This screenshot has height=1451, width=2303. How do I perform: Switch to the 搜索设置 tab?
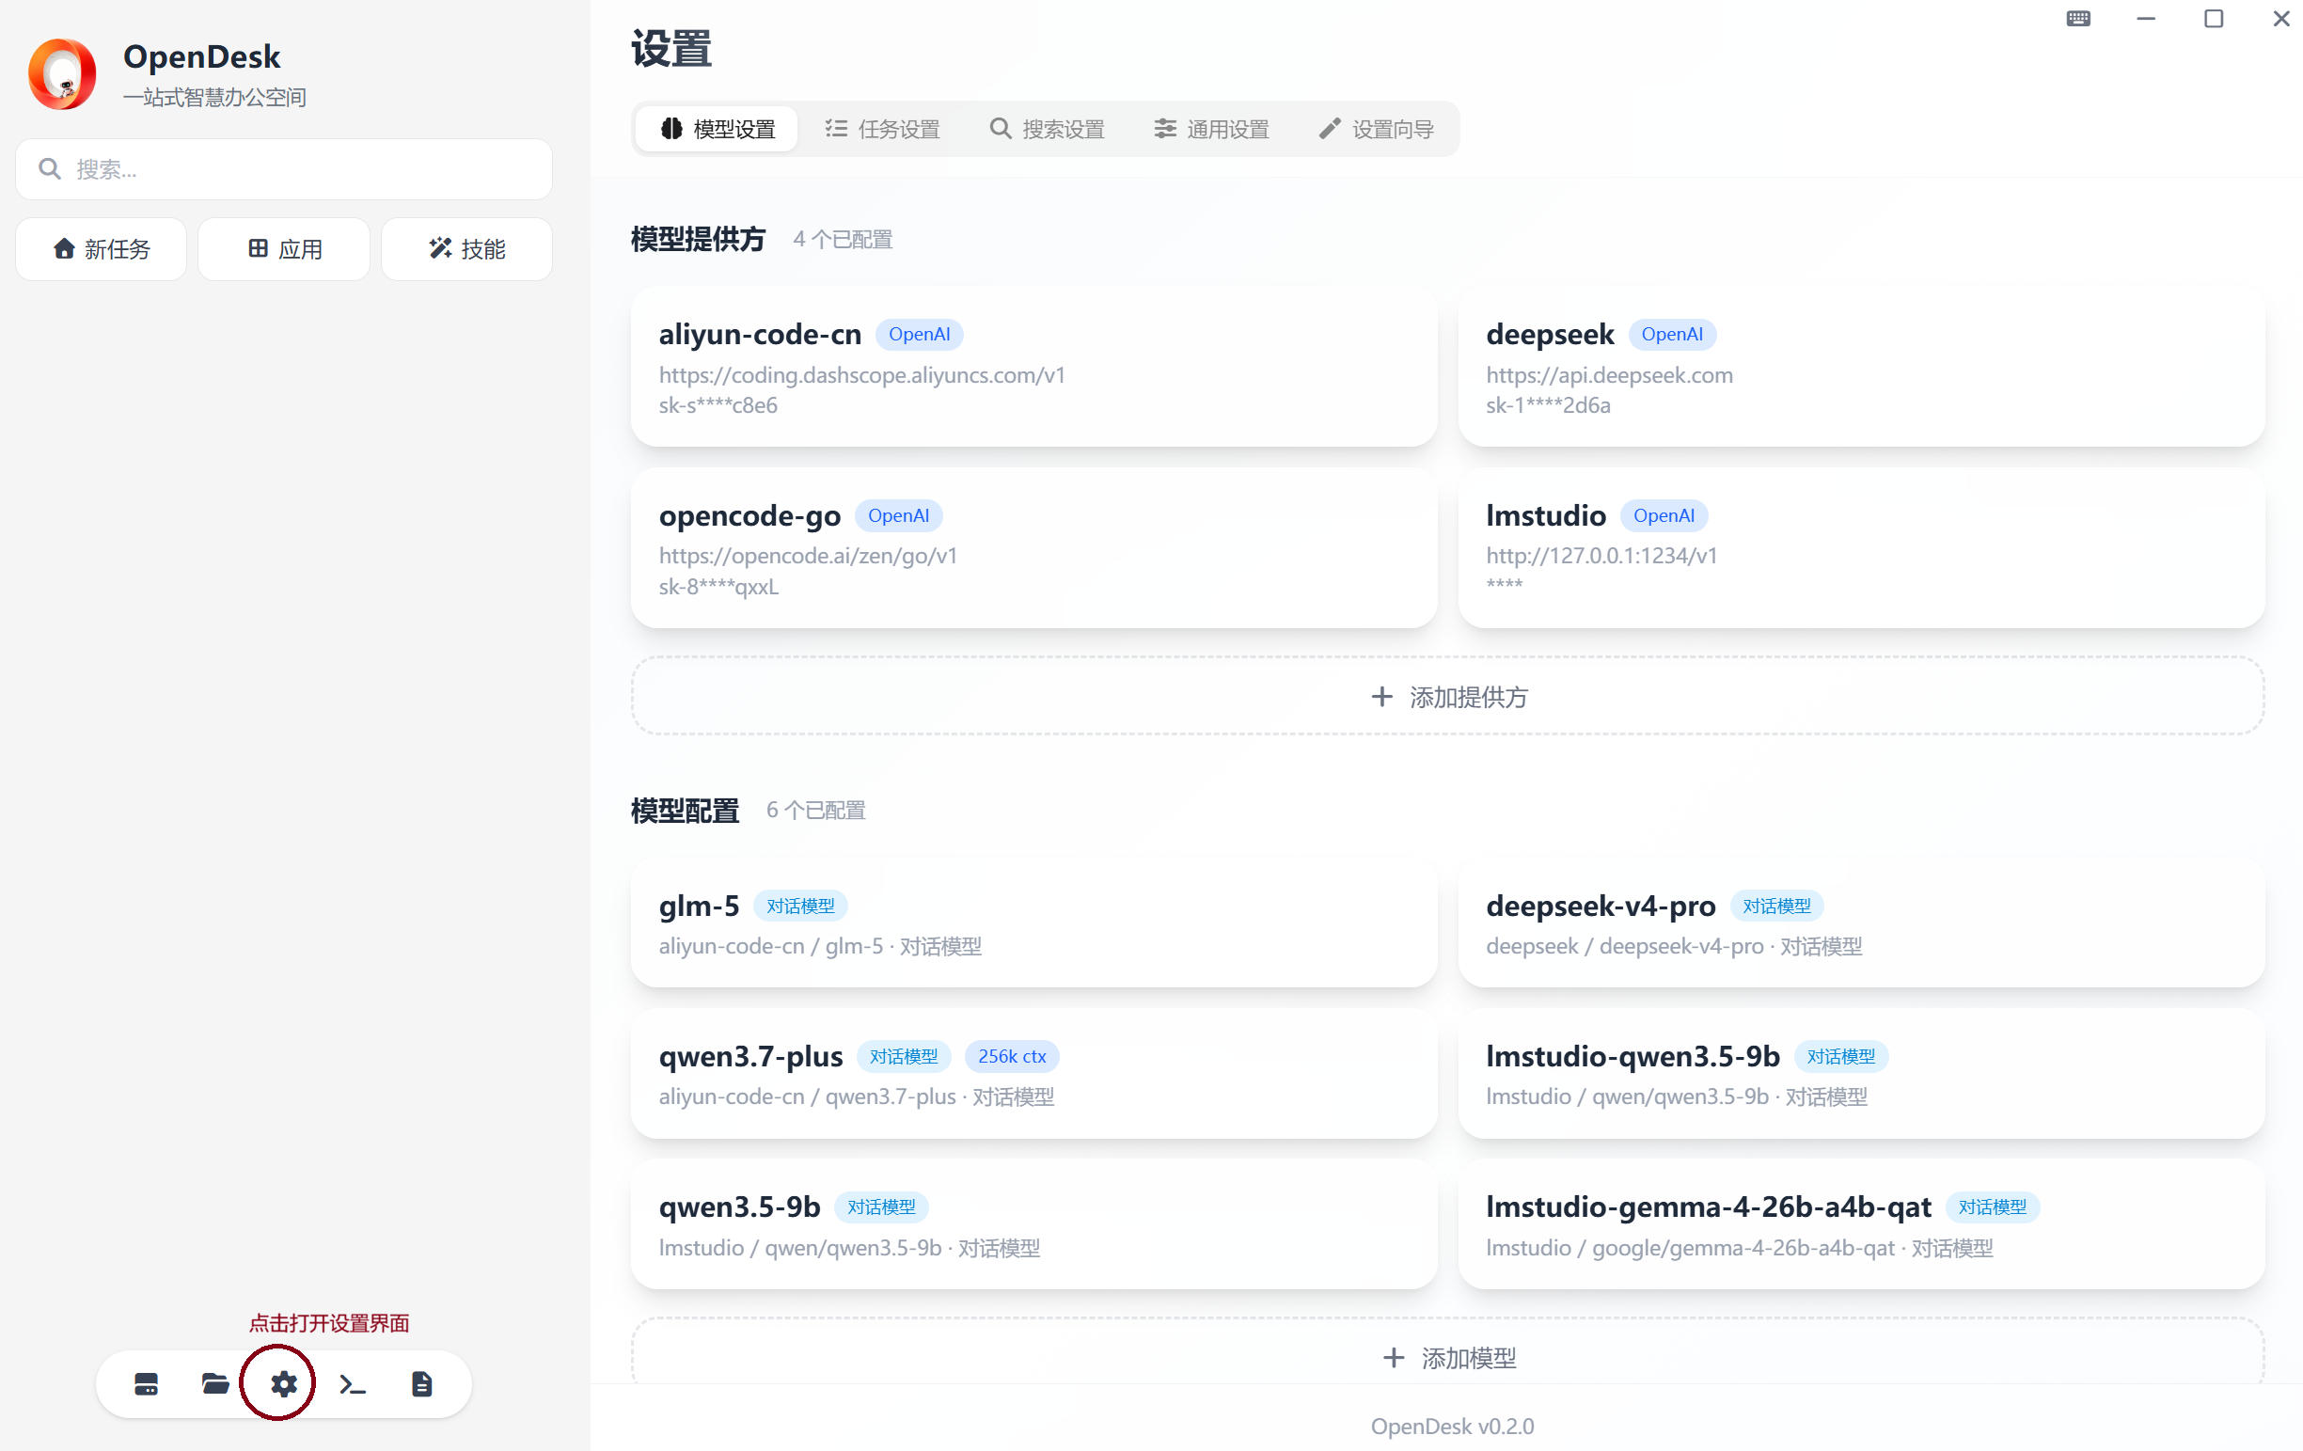pyautogui.click(x=1047, y=128)
